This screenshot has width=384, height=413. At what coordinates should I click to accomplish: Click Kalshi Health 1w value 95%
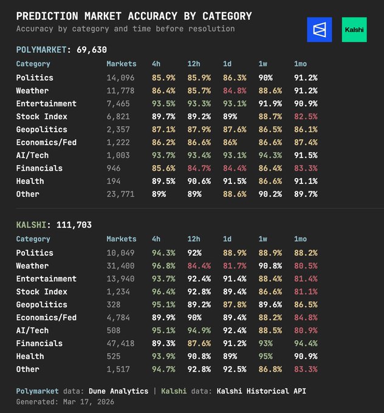tap(265, 357)
